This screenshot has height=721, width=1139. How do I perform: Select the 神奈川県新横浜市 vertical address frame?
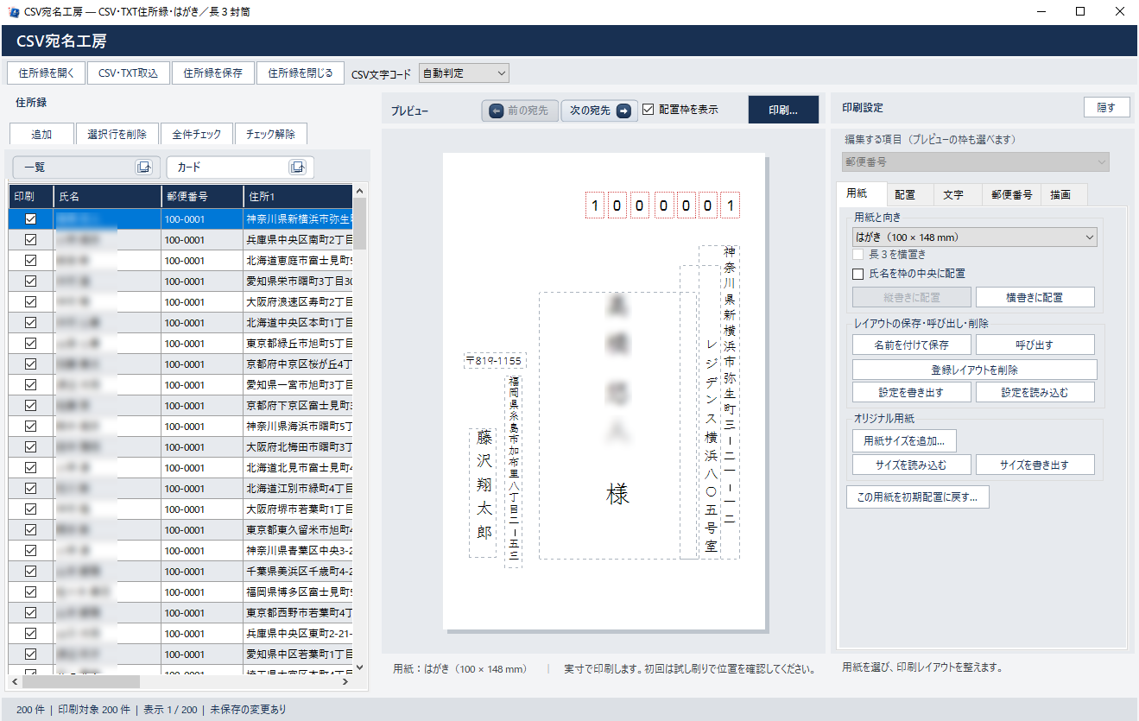tap(730, 402)
